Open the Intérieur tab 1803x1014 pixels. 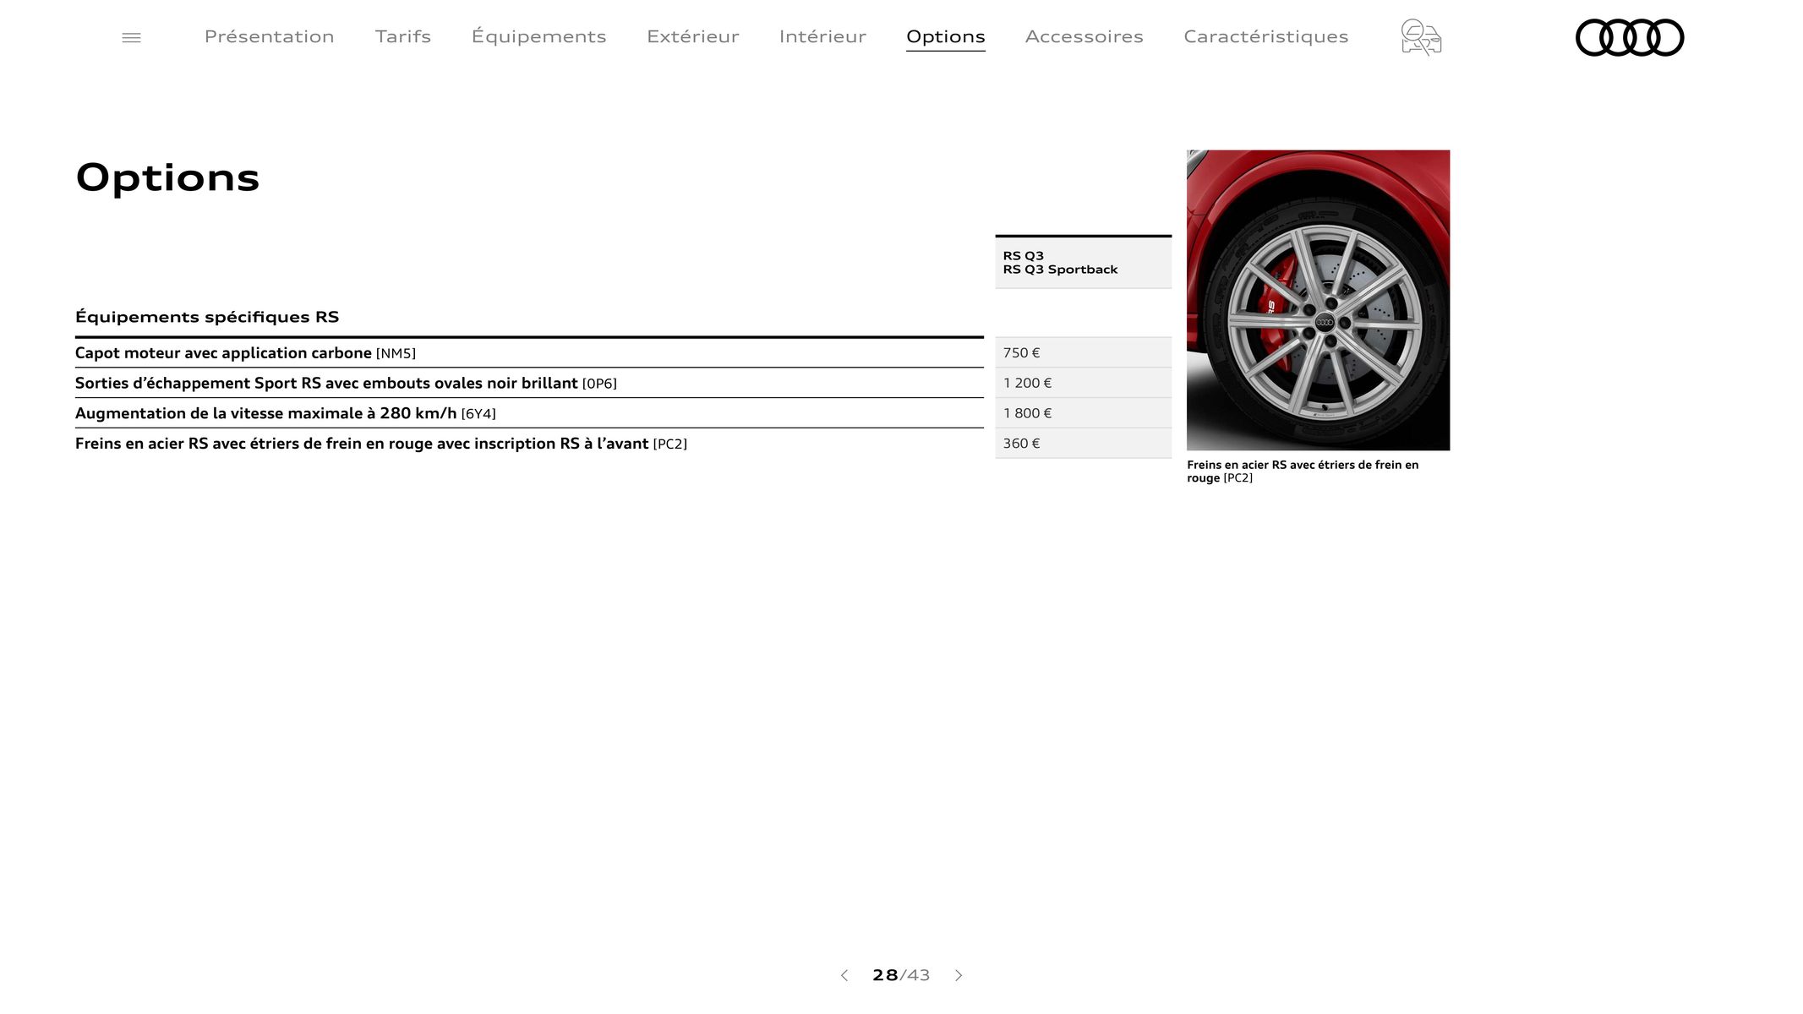coord(822,36)
